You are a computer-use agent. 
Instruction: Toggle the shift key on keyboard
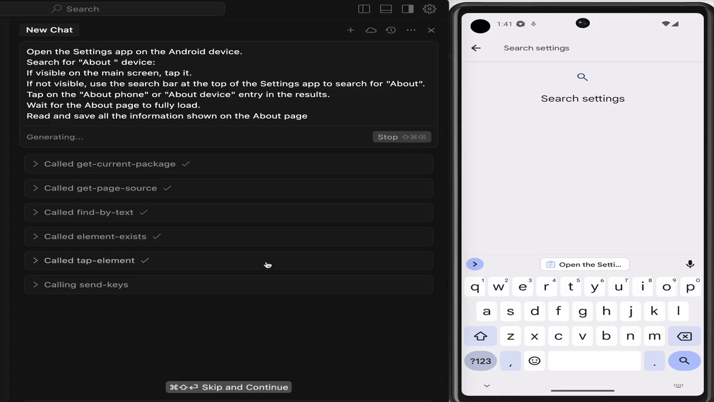(481, 336)
